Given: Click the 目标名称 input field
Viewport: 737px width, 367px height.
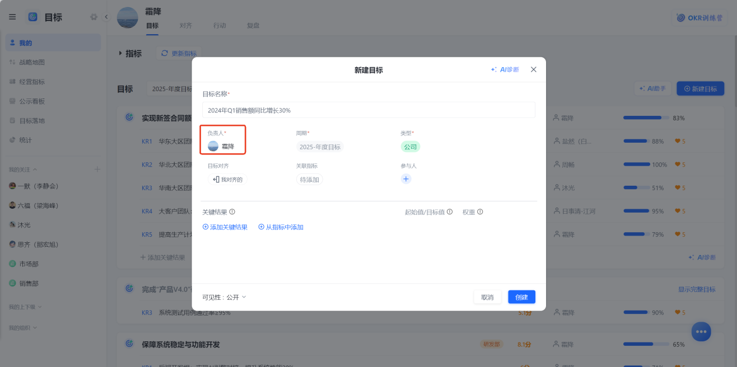Looking at the screenshot, I should coord(368,110).
